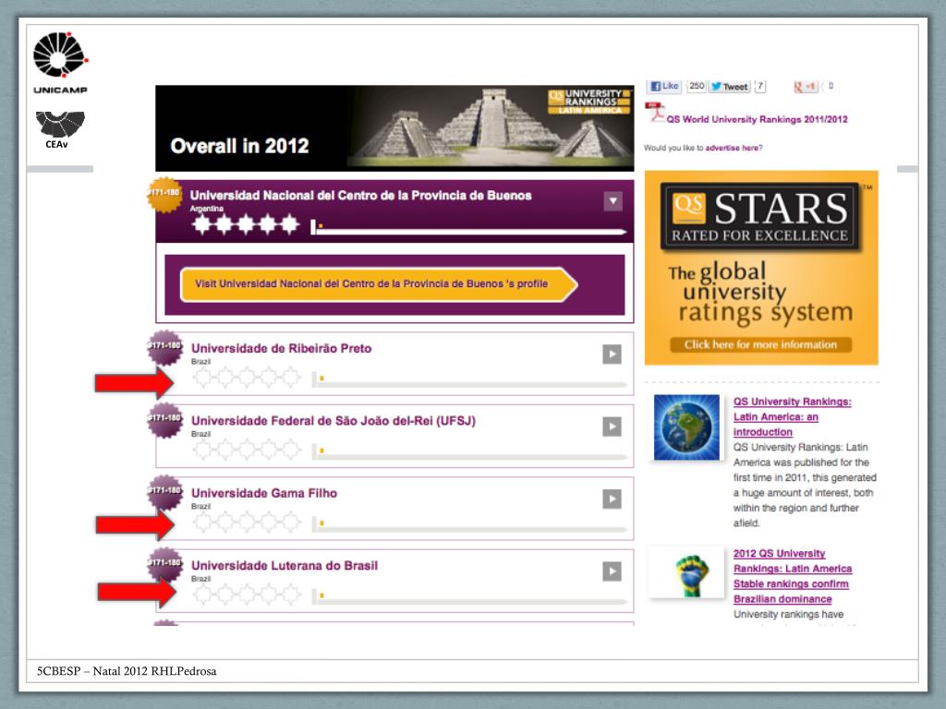
Task: Click score bar of Universidade Gama Filho
Action: tap(469, 525)
